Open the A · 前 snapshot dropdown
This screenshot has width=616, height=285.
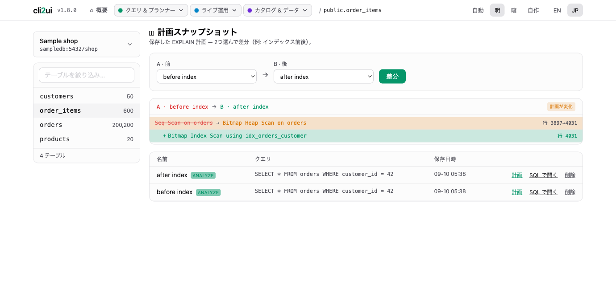207,77
